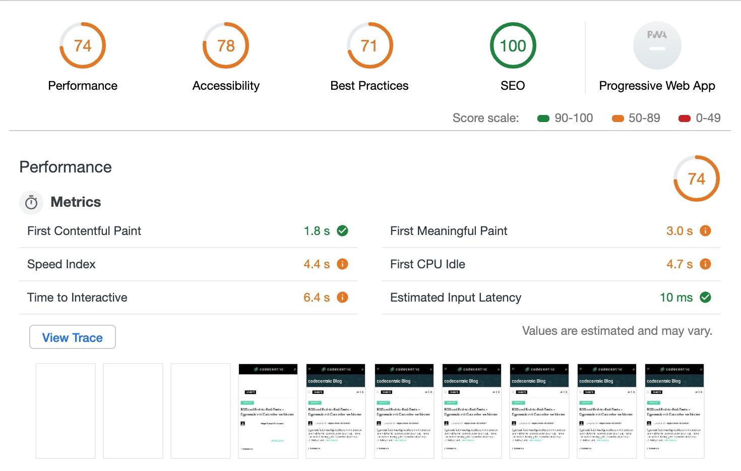This screenshot has width=741, height=471.
Task: Click orange info icon for Time to Interactive
Action: click(342, 298)
